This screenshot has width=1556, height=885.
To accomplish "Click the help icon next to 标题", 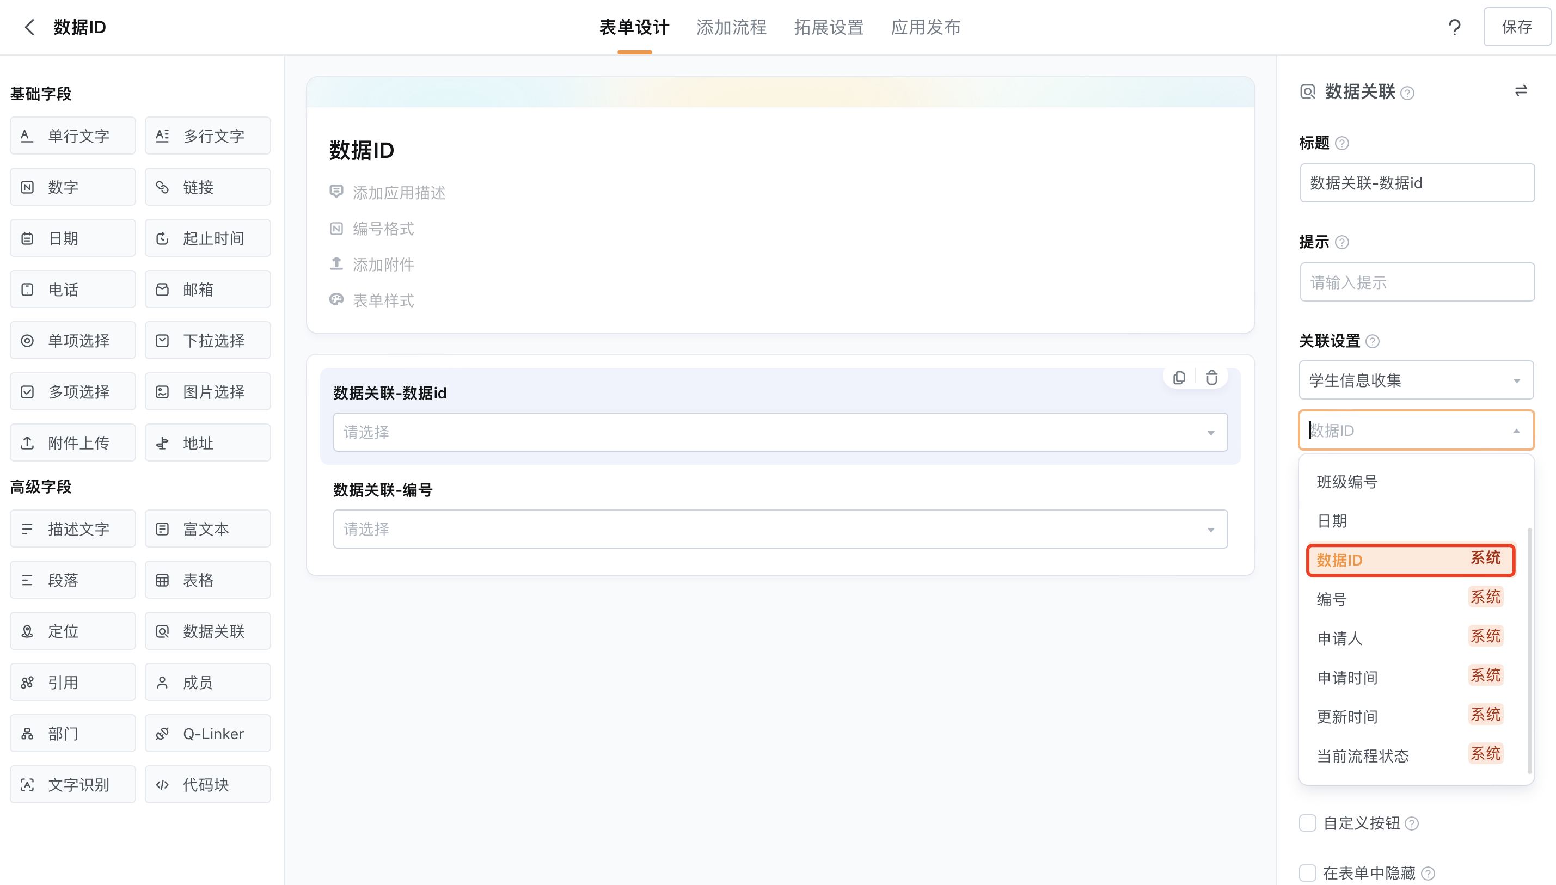I will tap(1342, 143).
